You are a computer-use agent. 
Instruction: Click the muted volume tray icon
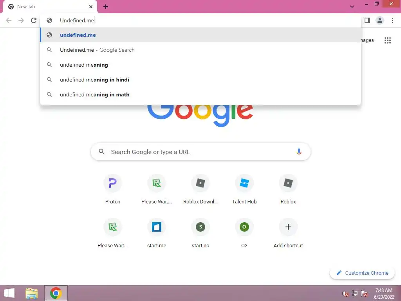tap(345, 294)
